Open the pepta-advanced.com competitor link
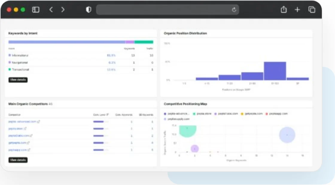 point(22,122)
